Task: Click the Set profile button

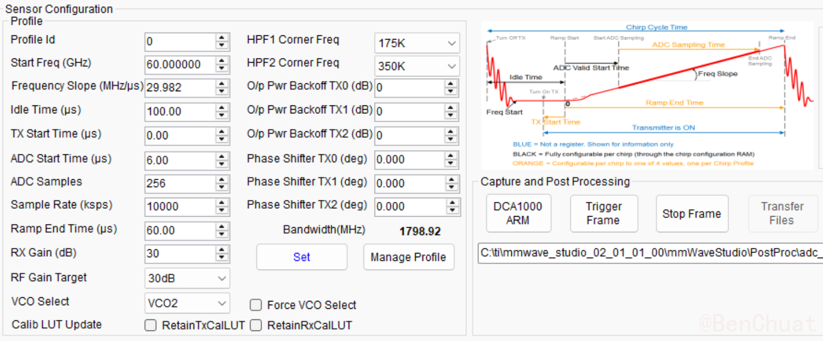Action: (x=302, y=257)
